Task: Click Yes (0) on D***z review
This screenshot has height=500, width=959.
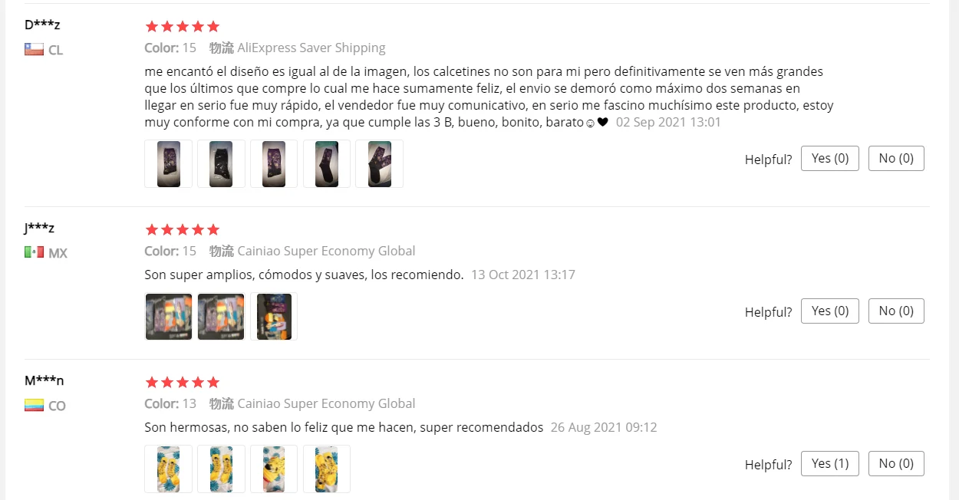Action: coord(830,158)
